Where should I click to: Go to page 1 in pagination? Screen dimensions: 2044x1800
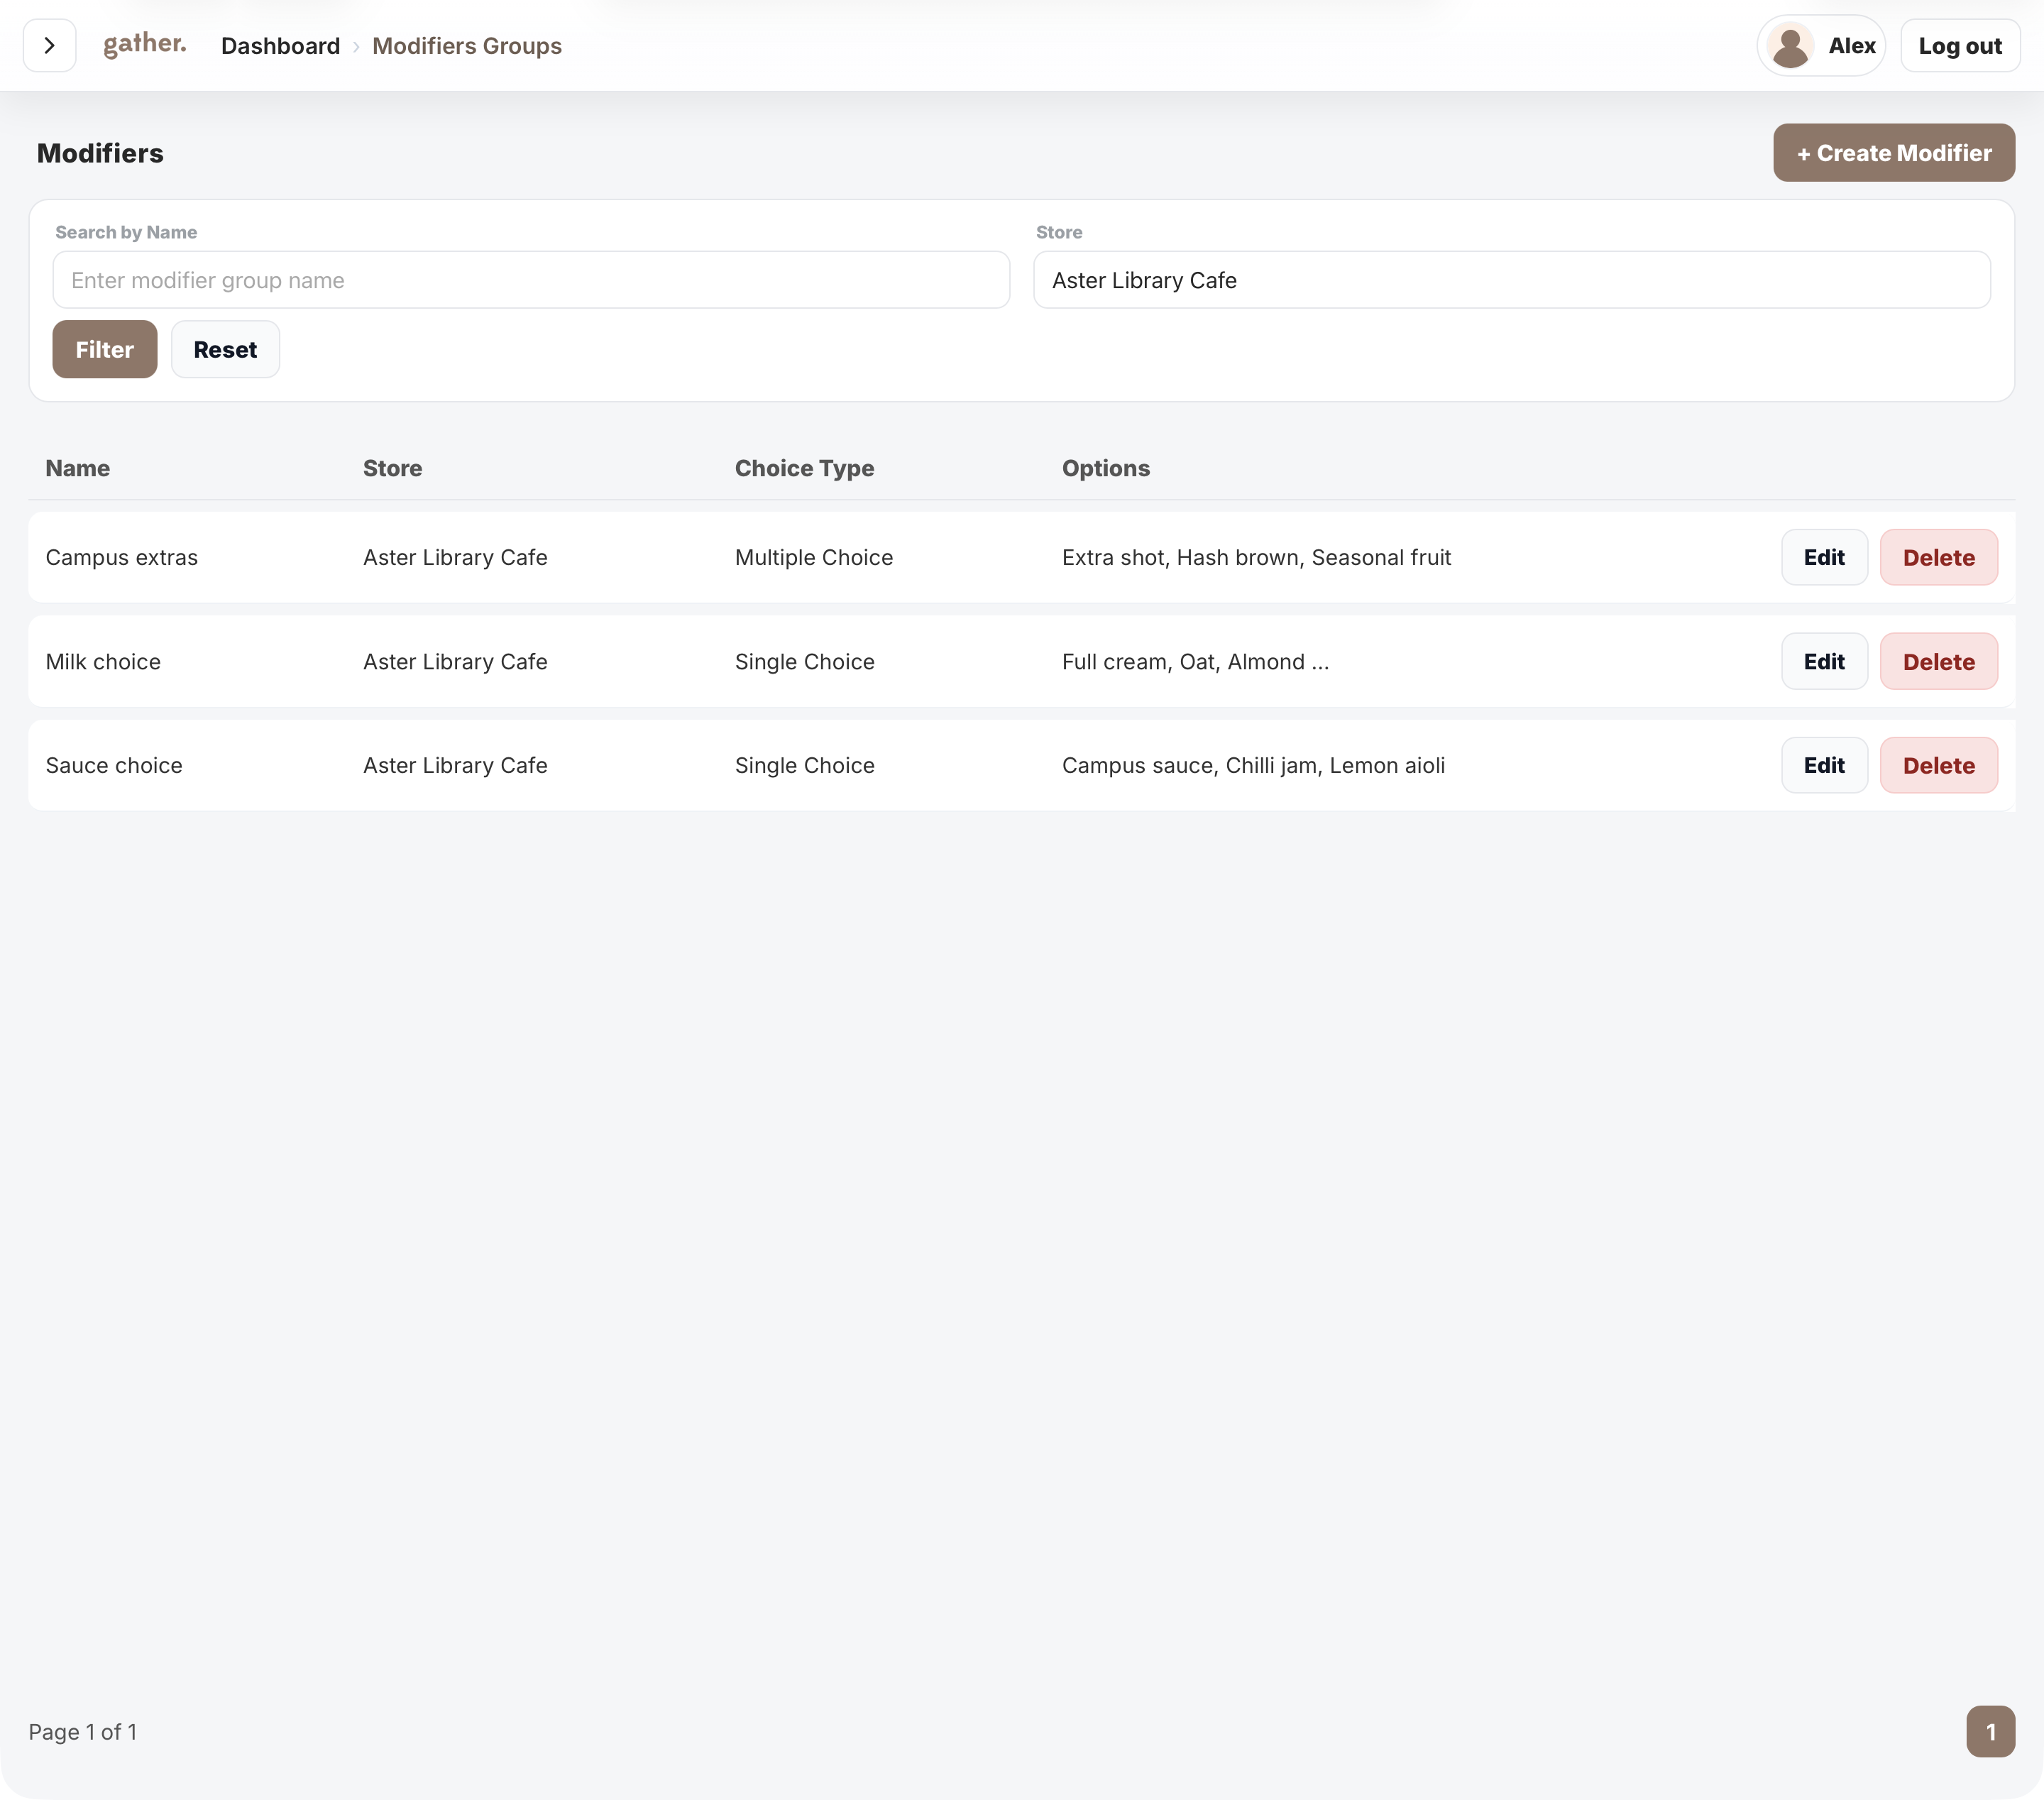(x=1990, y=1731)
